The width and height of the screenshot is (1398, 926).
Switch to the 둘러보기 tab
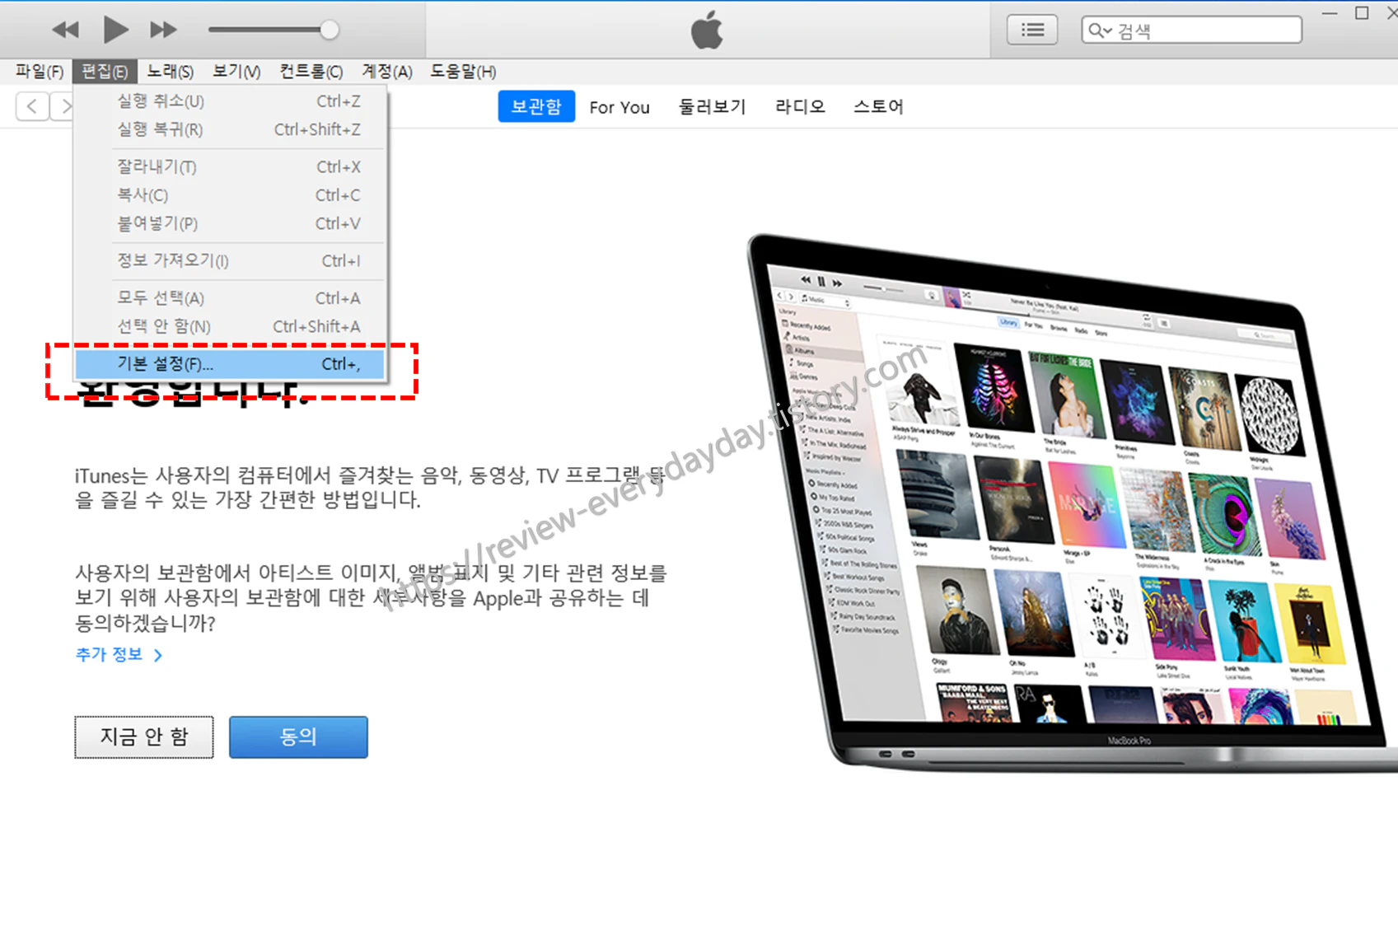712,107
